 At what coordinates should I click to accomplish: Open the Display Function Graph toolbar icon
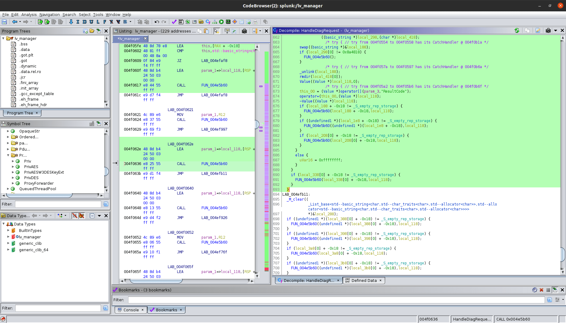pos(215,22)
